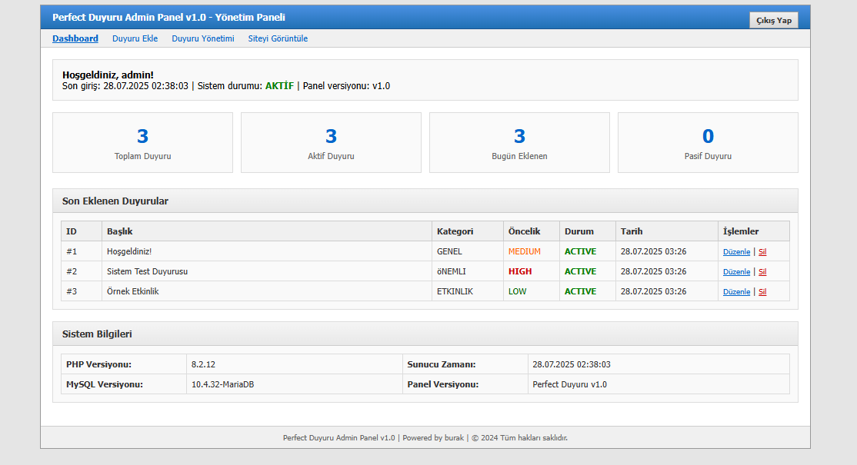Image resolution: width=857 pixels, height=465 pixels.
Task: Click the Toplam Duyuru stat card
Action: [142, 143]
